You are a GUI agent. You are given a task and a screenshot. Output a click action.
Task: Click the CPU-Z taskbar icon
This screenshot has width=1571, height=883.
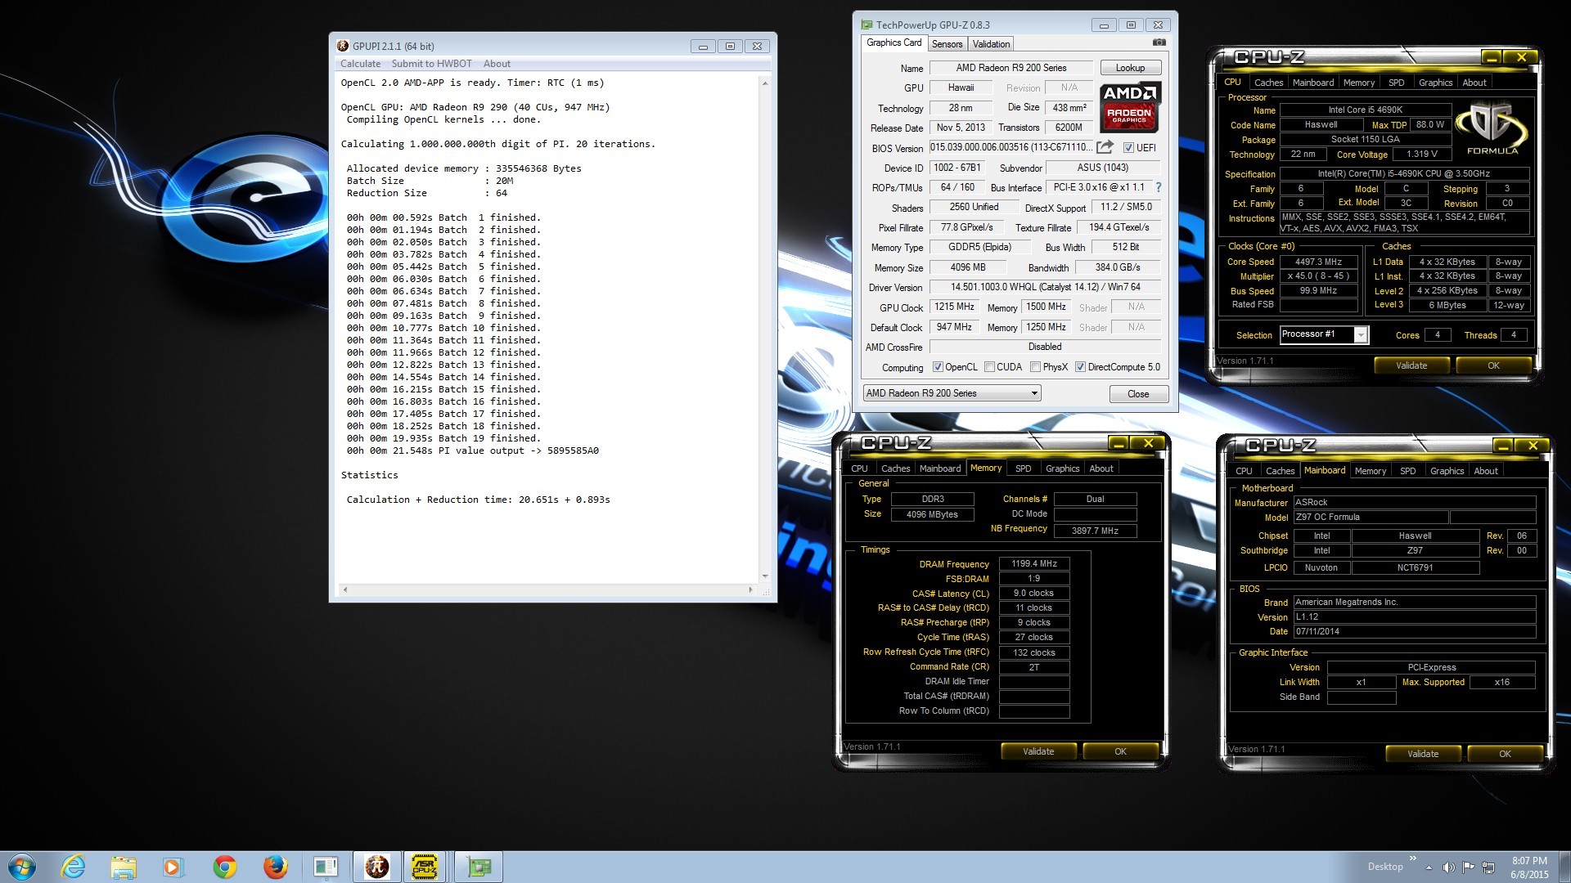425,867
